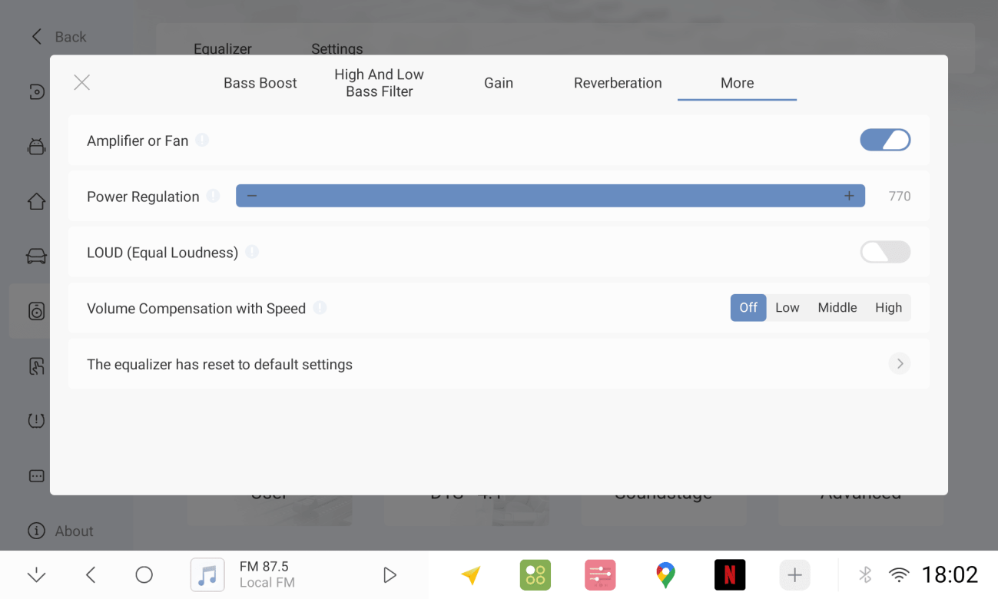Enable the LOUD (Equal Loudness) switch
998x599 pixels.
[x=885, y=252]
